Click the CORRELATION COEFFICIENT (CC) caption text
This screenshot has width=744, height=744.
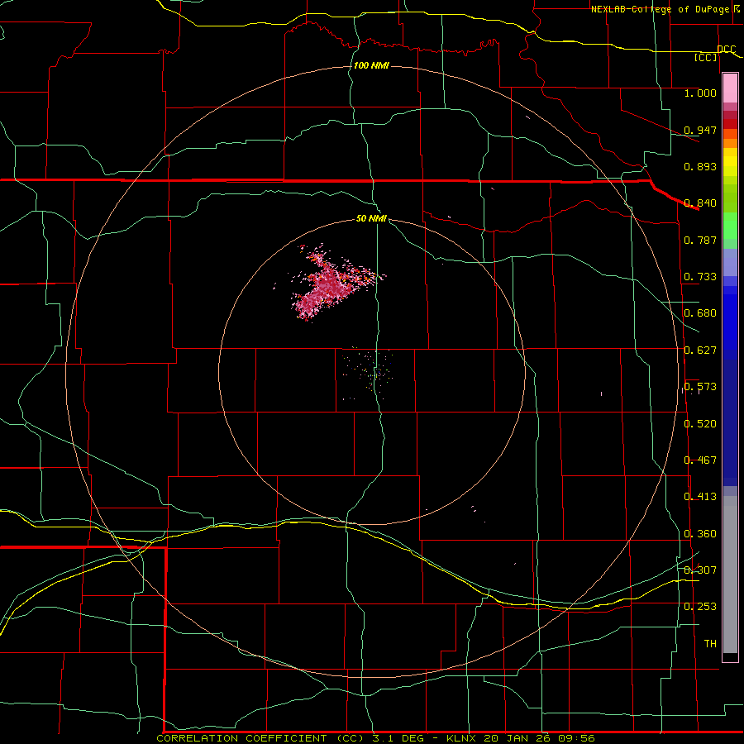[x=259, y=738]
